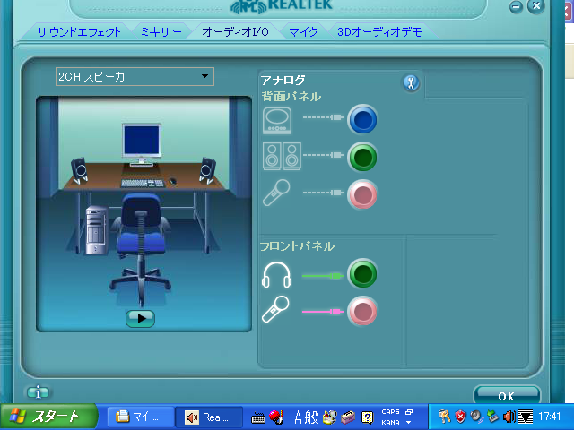Image resolution: width=574 pixels, height=430 pixels.
Task: Open the IME tools toolbox icon
Action: 348,417
